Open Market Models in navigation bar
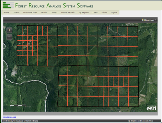 (x=68, y=13)
